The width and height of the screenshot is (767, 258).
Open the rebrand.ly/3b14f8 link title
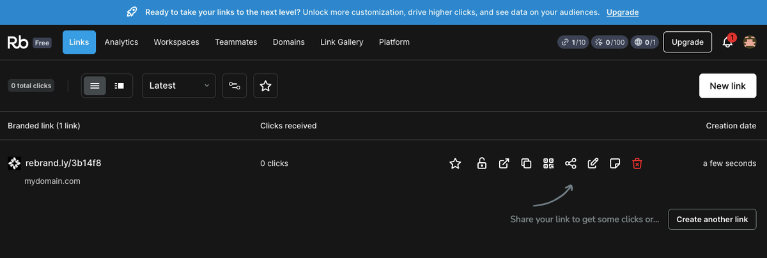coord(63,163)
